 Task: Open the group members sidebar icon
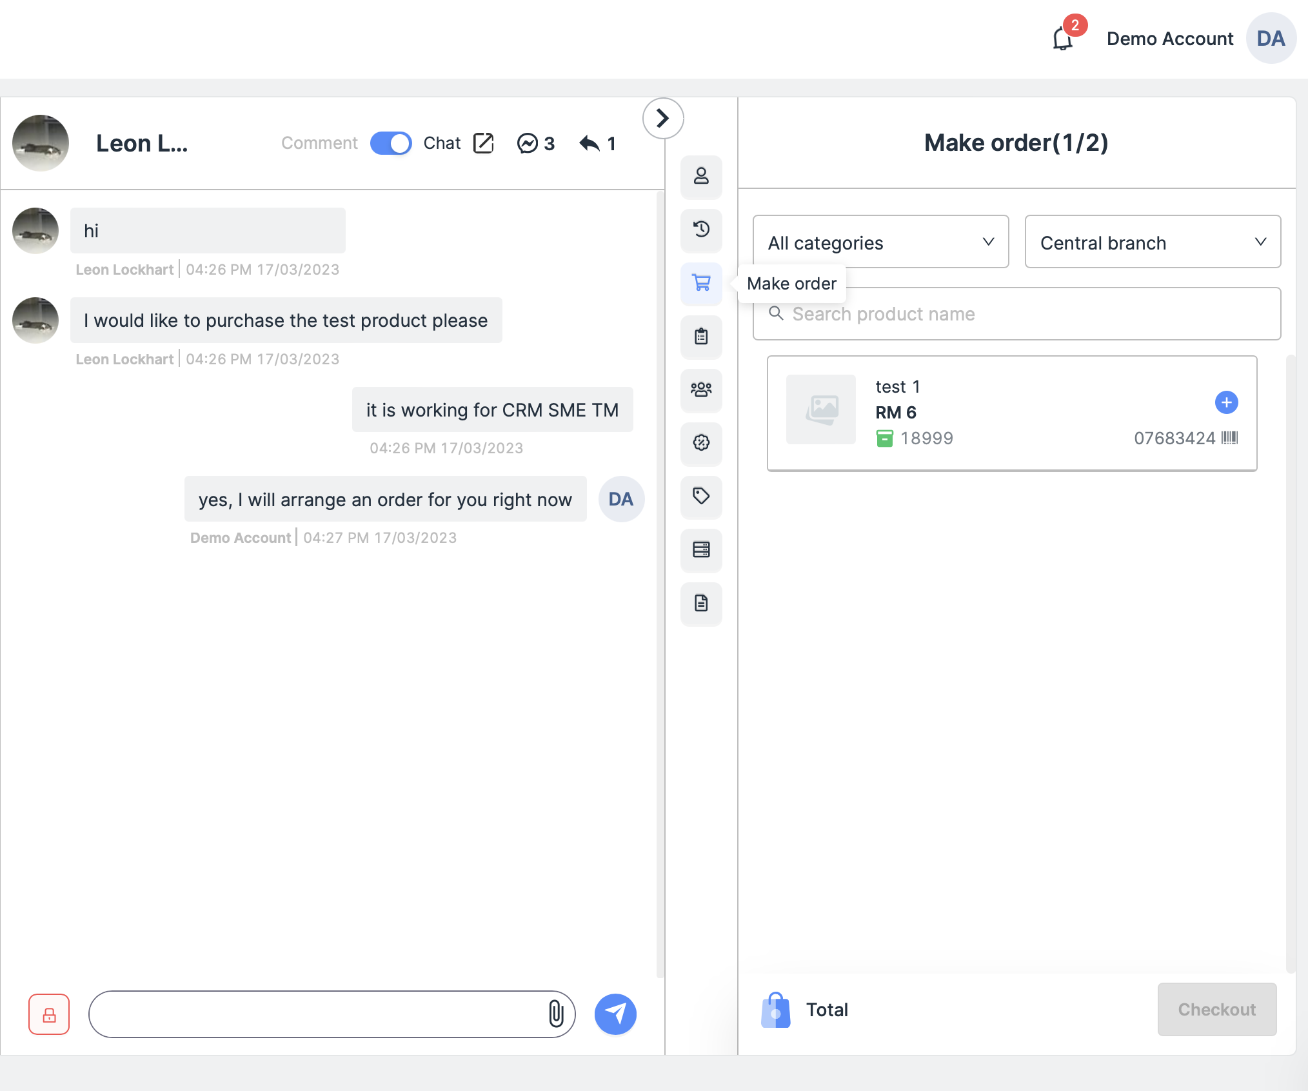[x=701, y=389]
